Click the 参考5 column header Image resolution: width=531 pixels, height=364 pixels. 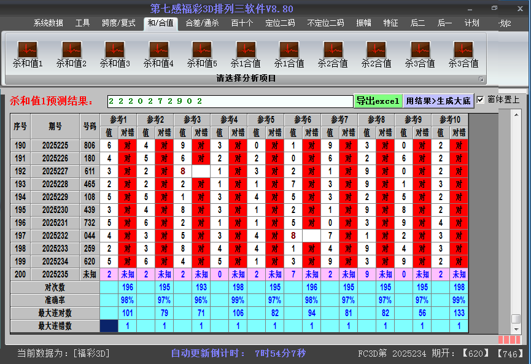point(266,120)
